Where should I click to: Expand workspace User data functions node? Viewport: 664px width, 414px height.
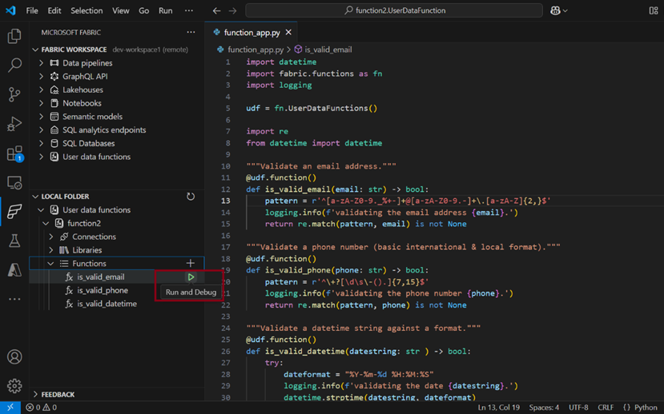[x=41, y=157]
